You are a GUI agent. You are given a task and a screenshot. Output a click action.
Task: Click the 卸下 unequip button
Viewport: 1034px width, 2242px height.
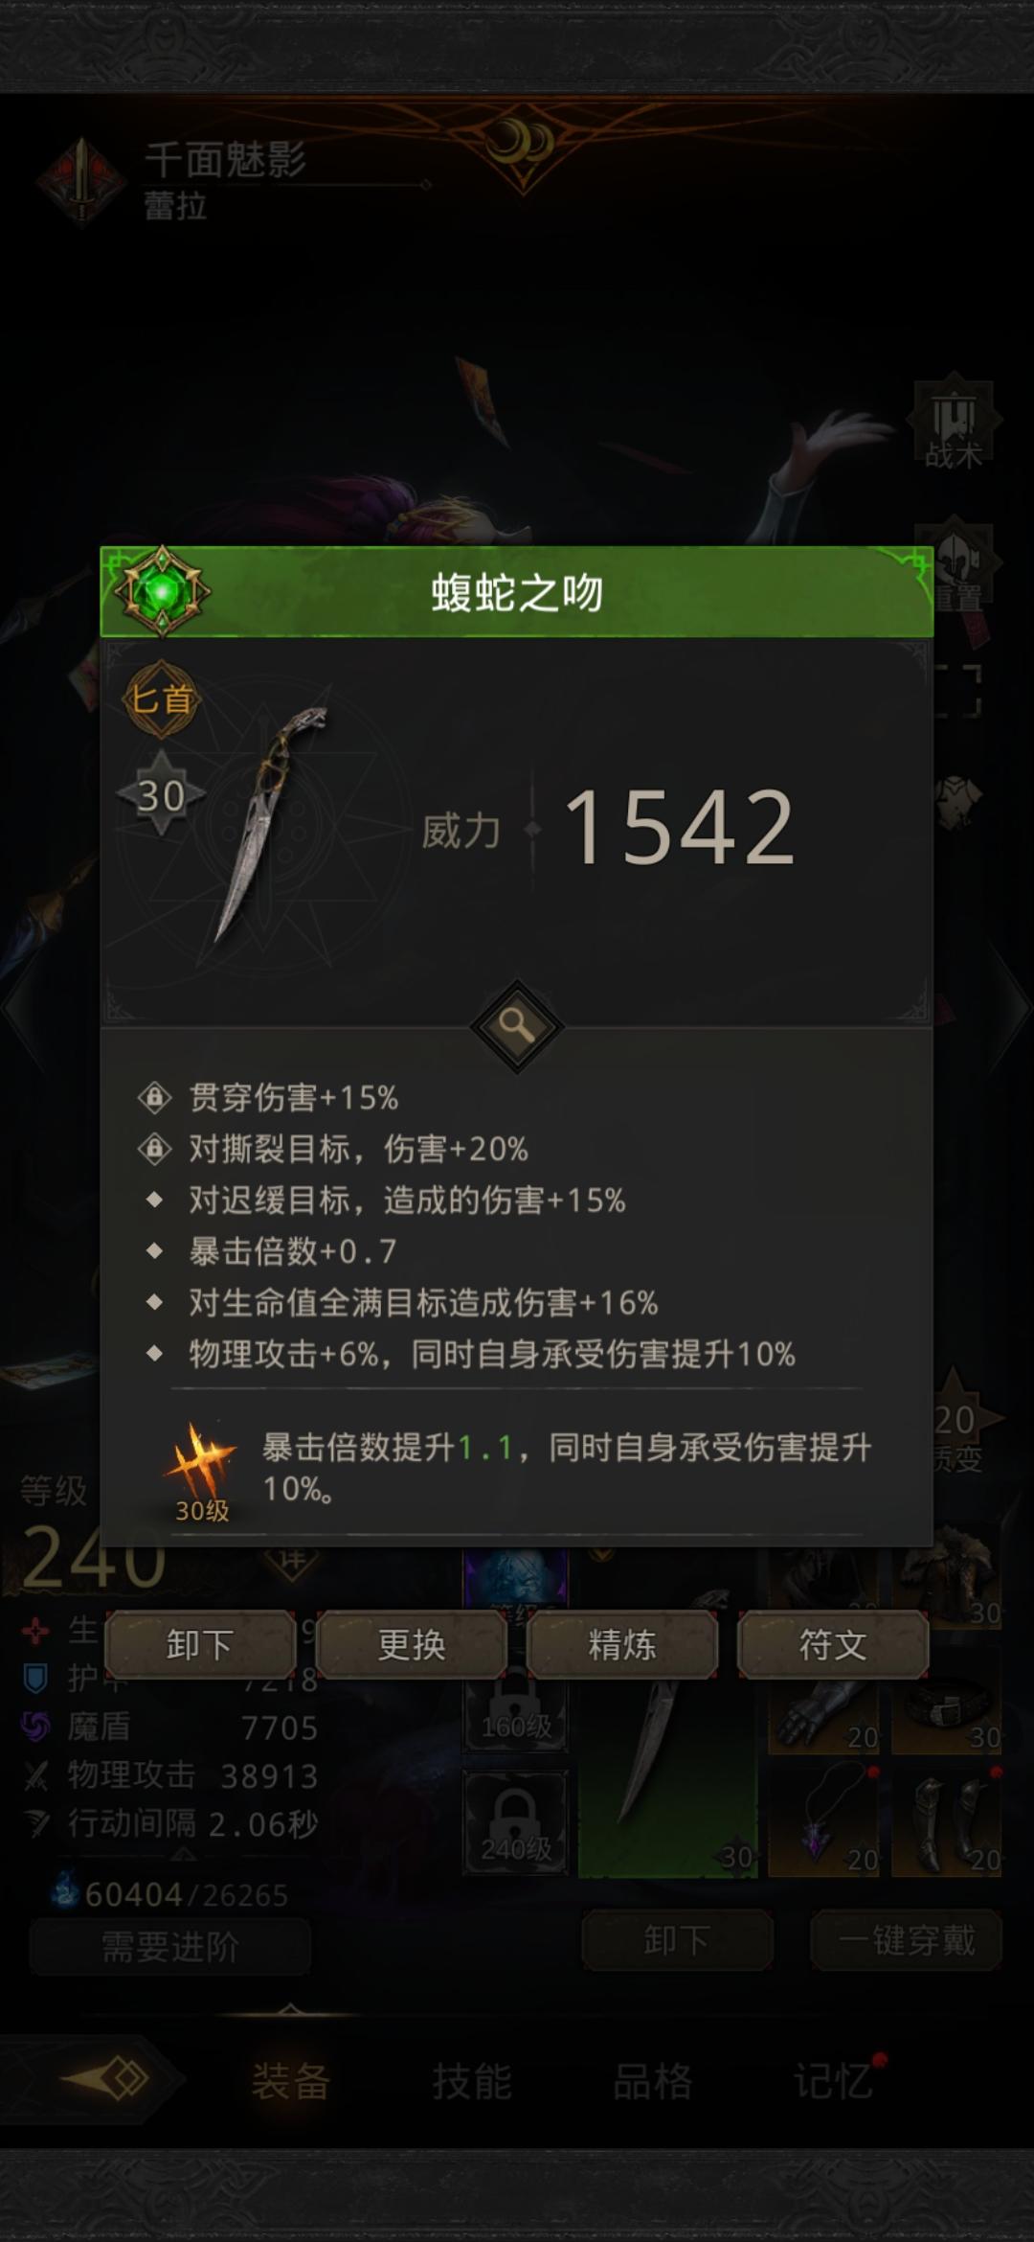click(199, 1644)
